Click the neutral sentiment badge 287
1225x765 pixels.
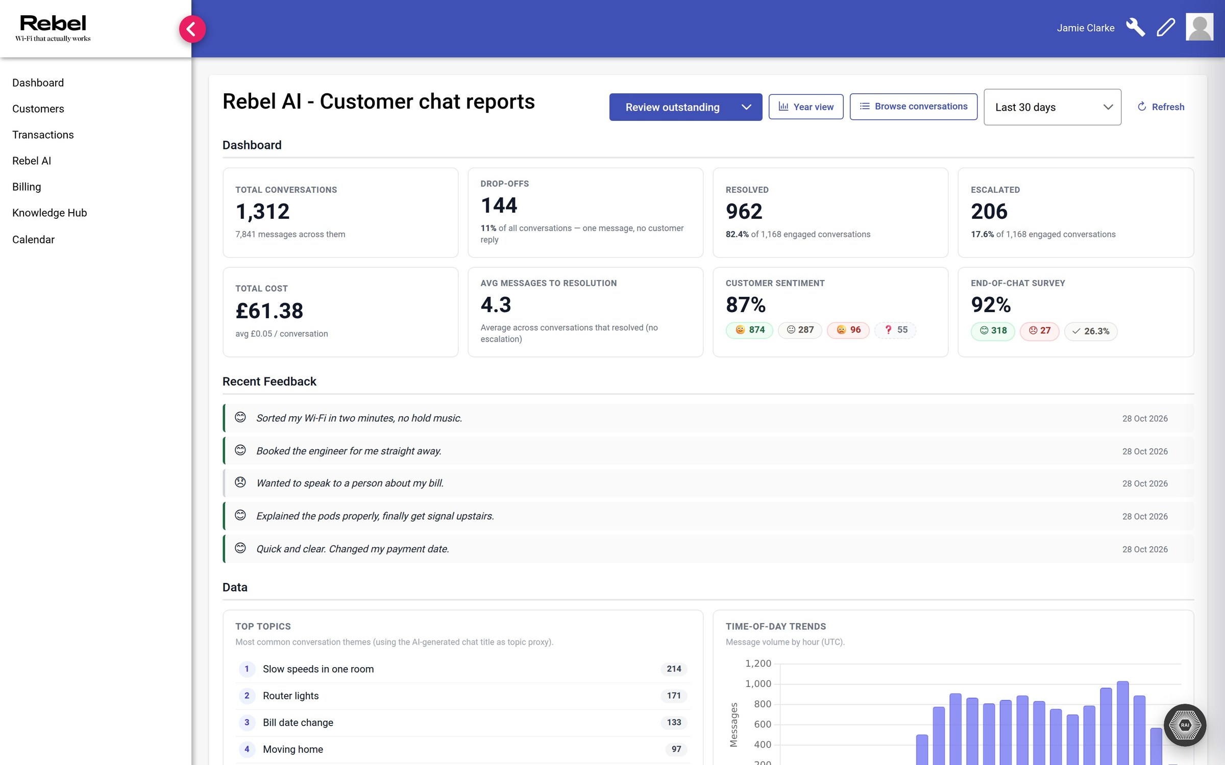(x=800, y=330)
